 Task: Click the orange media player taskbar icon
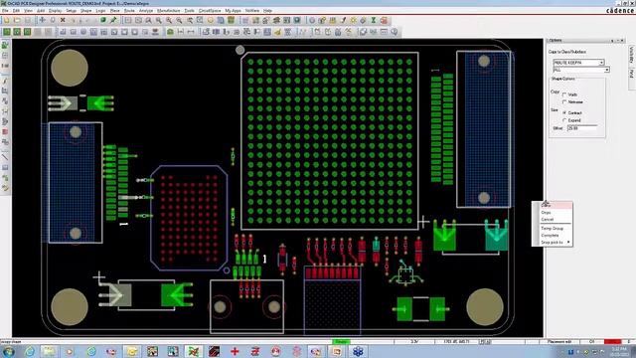70,351
